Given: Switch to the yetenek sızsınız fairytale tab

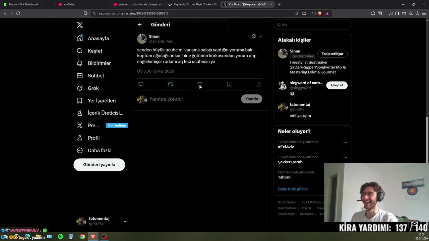Looking at the screenshot, I should 137,4.
